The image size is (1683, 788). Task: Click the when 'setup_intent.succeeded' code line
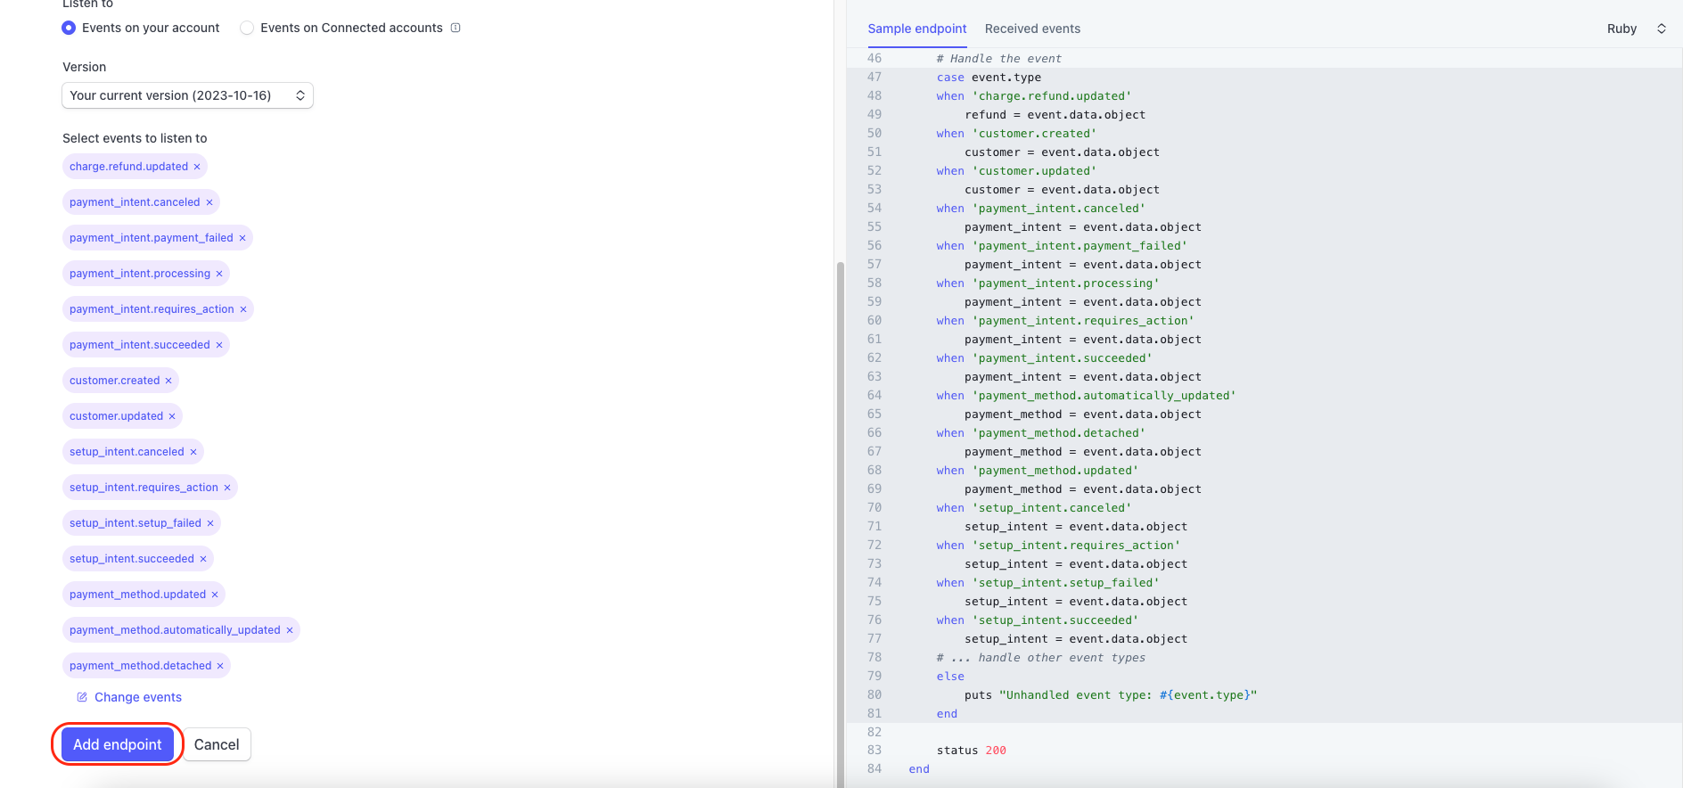tap(1037, 620)
